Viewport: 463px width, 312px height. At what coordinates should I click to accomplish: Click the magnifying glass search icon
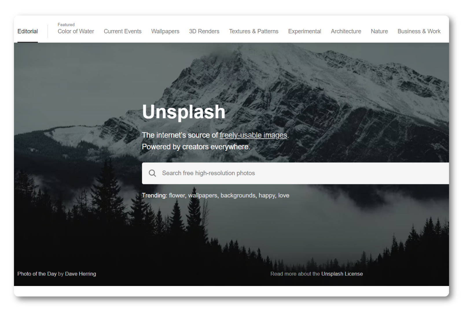click(x=152, y=173)
